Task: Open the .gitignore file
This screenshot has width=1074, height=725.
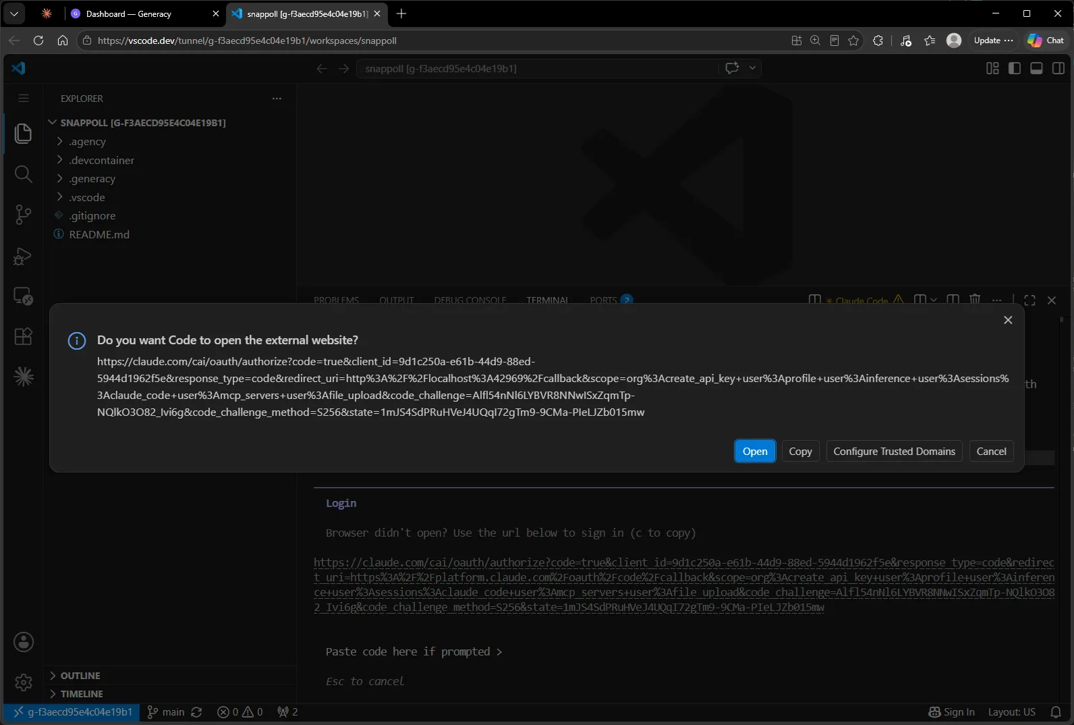Action: (92, 216)
